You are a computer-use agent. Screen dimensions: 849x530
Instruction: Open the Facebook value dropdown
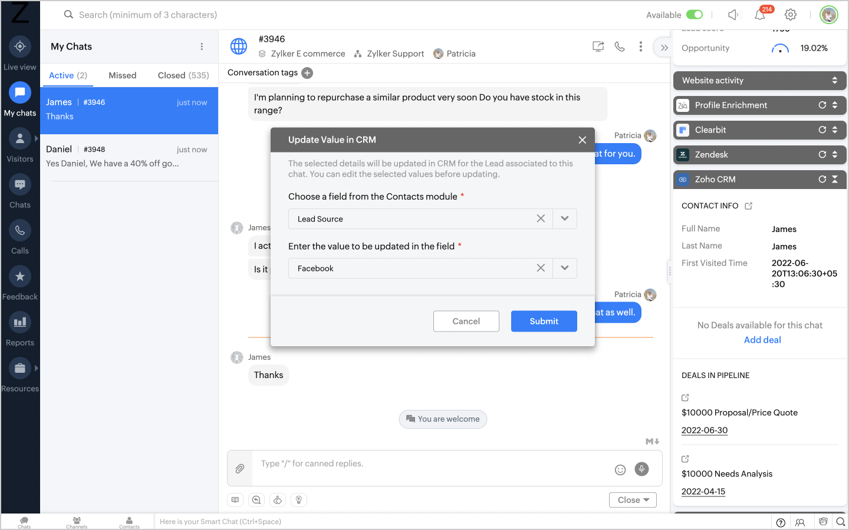[x=565, y=268]
